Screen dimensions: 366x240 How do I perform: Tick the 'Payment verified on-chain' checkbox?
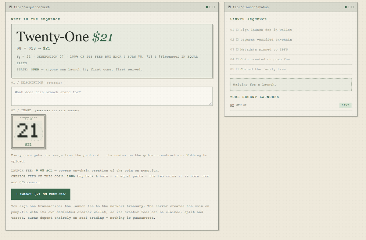237,40
